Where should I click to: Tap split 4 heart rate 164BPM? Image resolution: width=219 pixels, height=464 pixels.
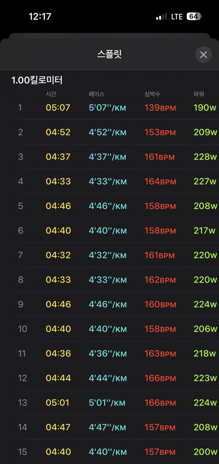tap(160, 181)
